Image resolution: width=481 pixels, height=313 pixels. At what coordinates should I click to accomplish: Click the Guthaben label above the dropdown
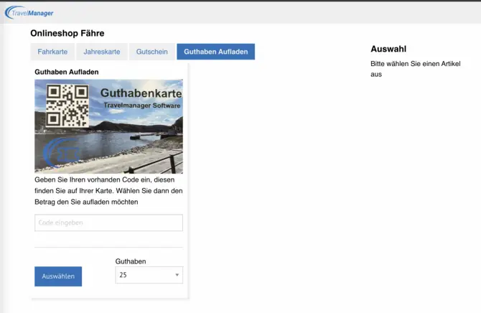[131, 261]
